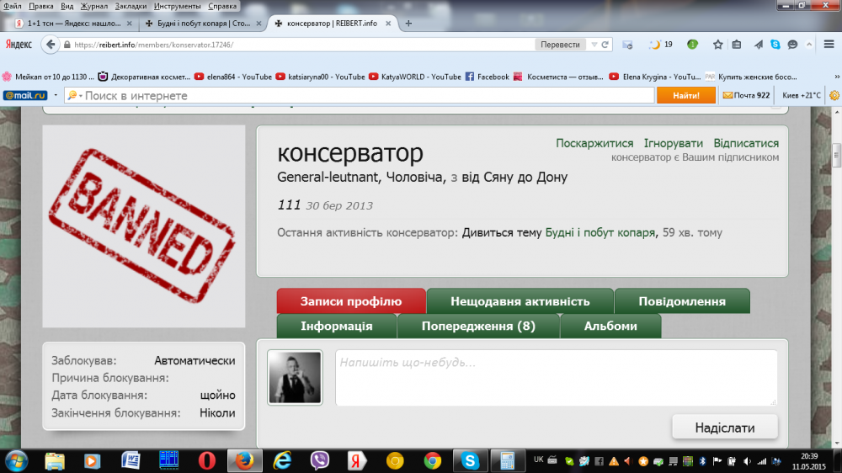Open Yandex browser from the taskbar
Viewport: 842px width, 473px height.
[x=356, y=460]
